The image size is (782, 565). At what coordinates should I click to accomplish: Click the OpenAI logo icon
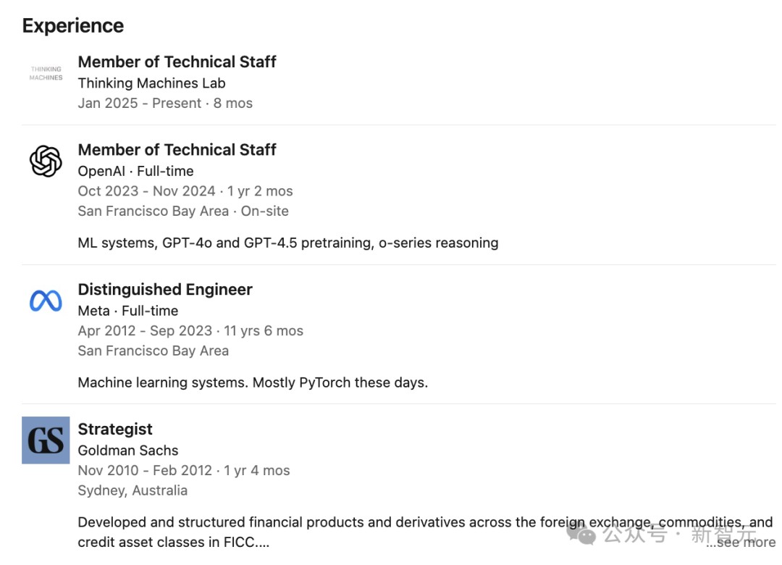[46, 161]
